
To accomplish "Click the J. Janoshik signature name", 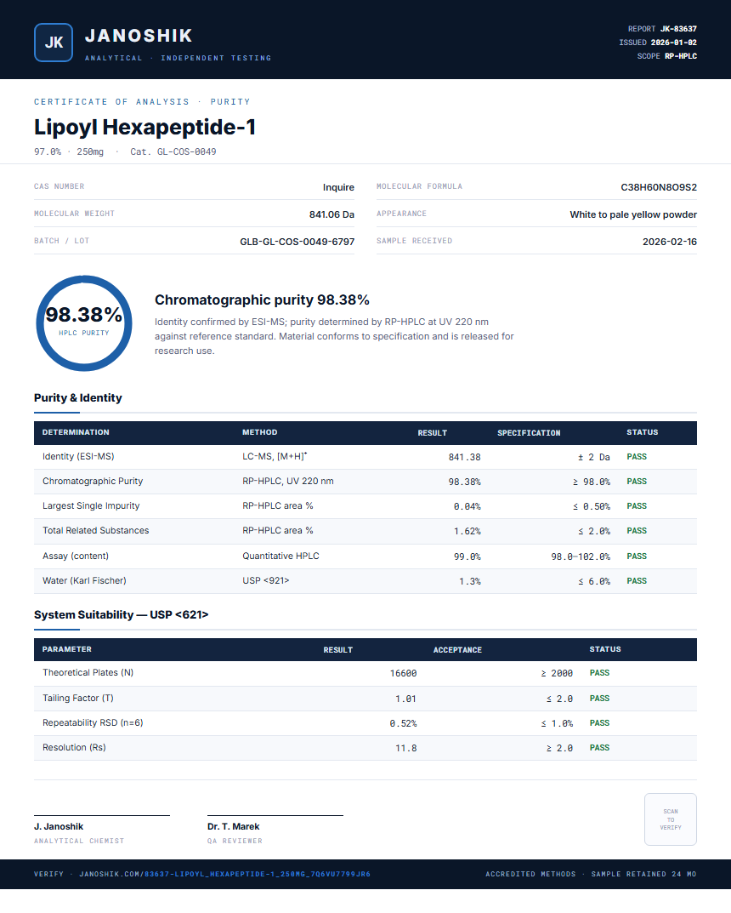I will click(59, 826).
